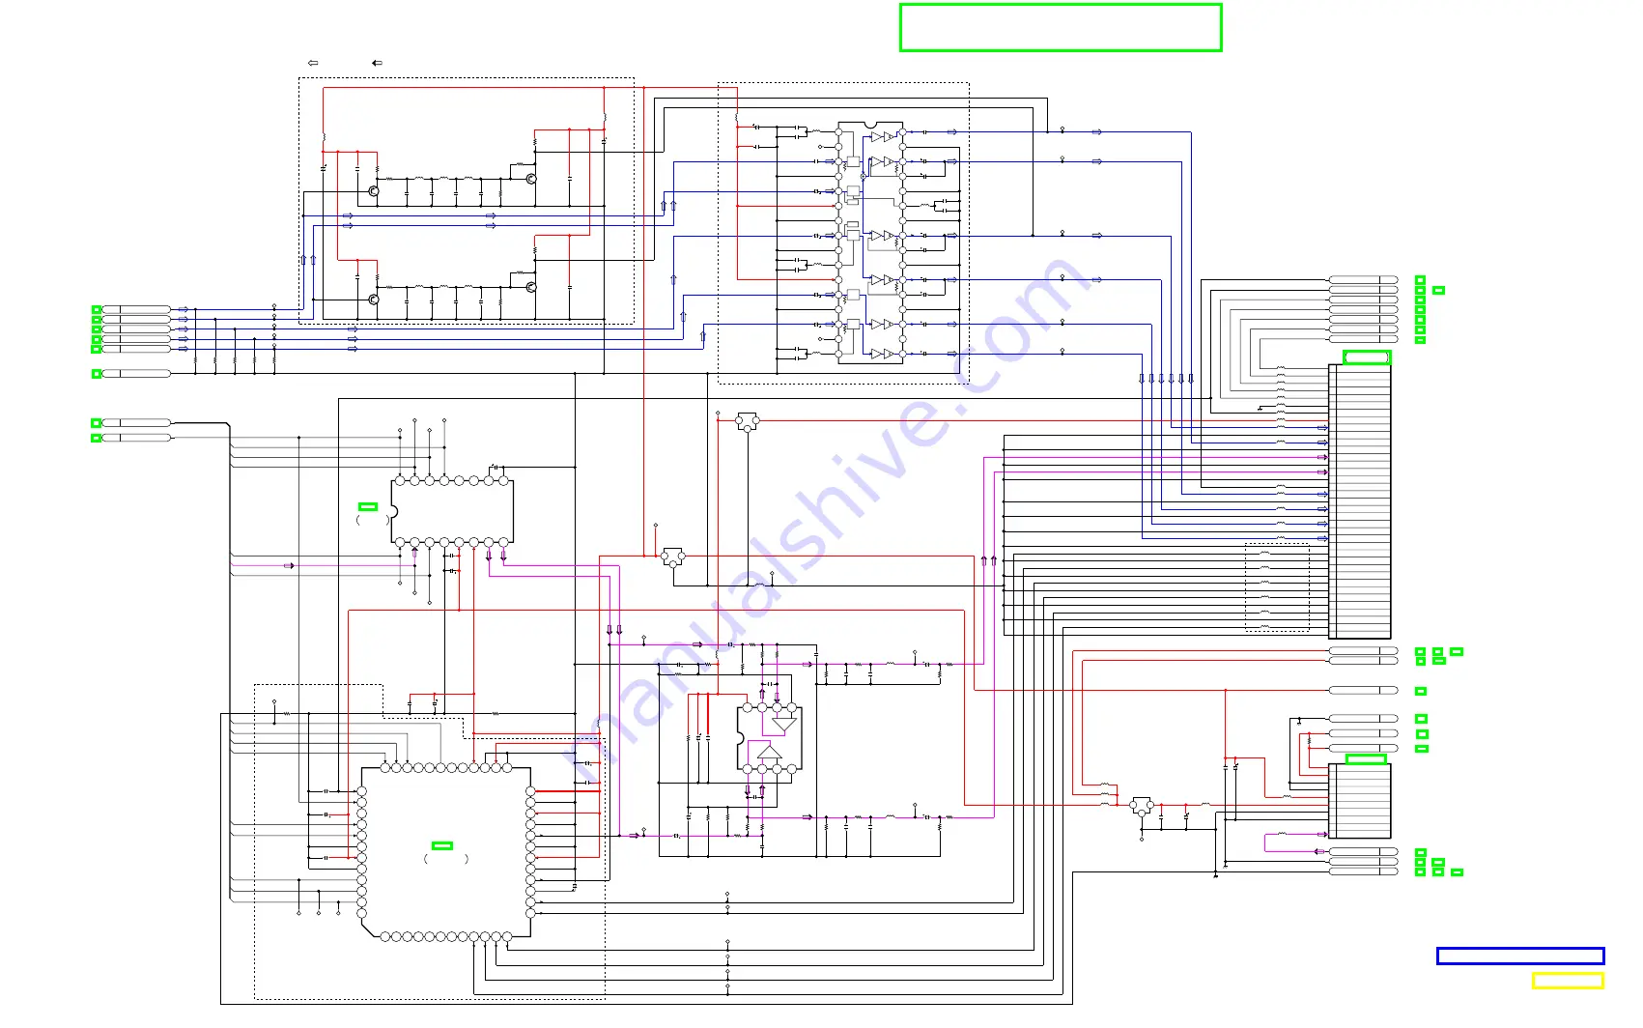Click the green label box atop the small connector

click(1366, 759)
